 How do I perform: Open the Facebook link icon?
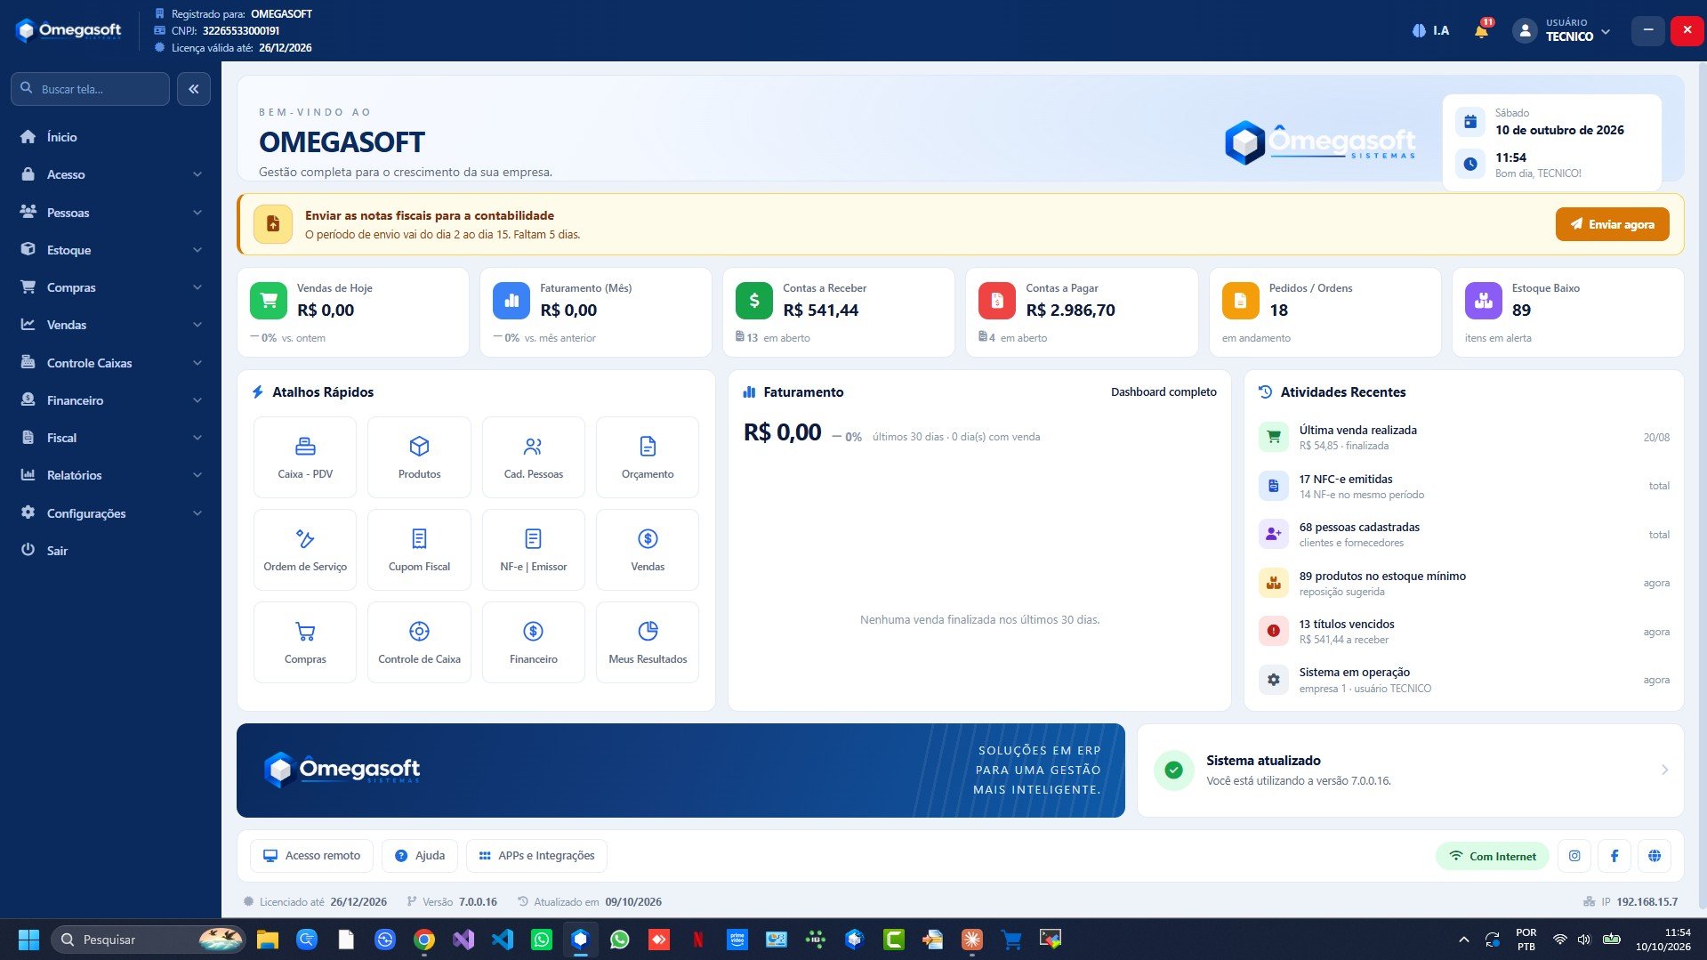click(1614, 856)
